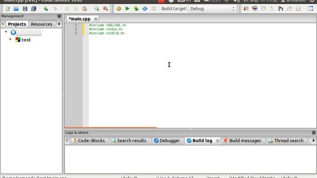Switch to the Resources tab
Image resolution: width=317 pixels, height=178 pixels.
(x=42, y=24)
